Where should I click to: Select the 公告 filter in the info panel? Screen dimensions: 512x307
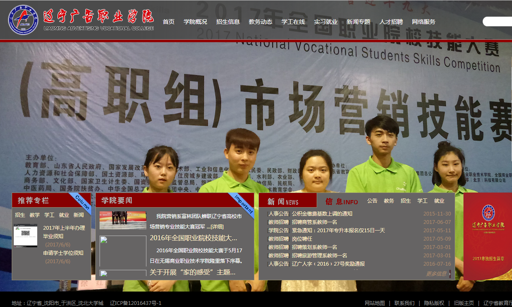372,201
